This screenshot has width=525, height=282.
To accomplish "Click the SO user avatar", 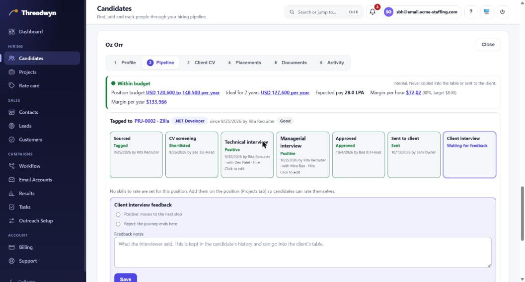I will pyautogui.click(x=388, y=12).
